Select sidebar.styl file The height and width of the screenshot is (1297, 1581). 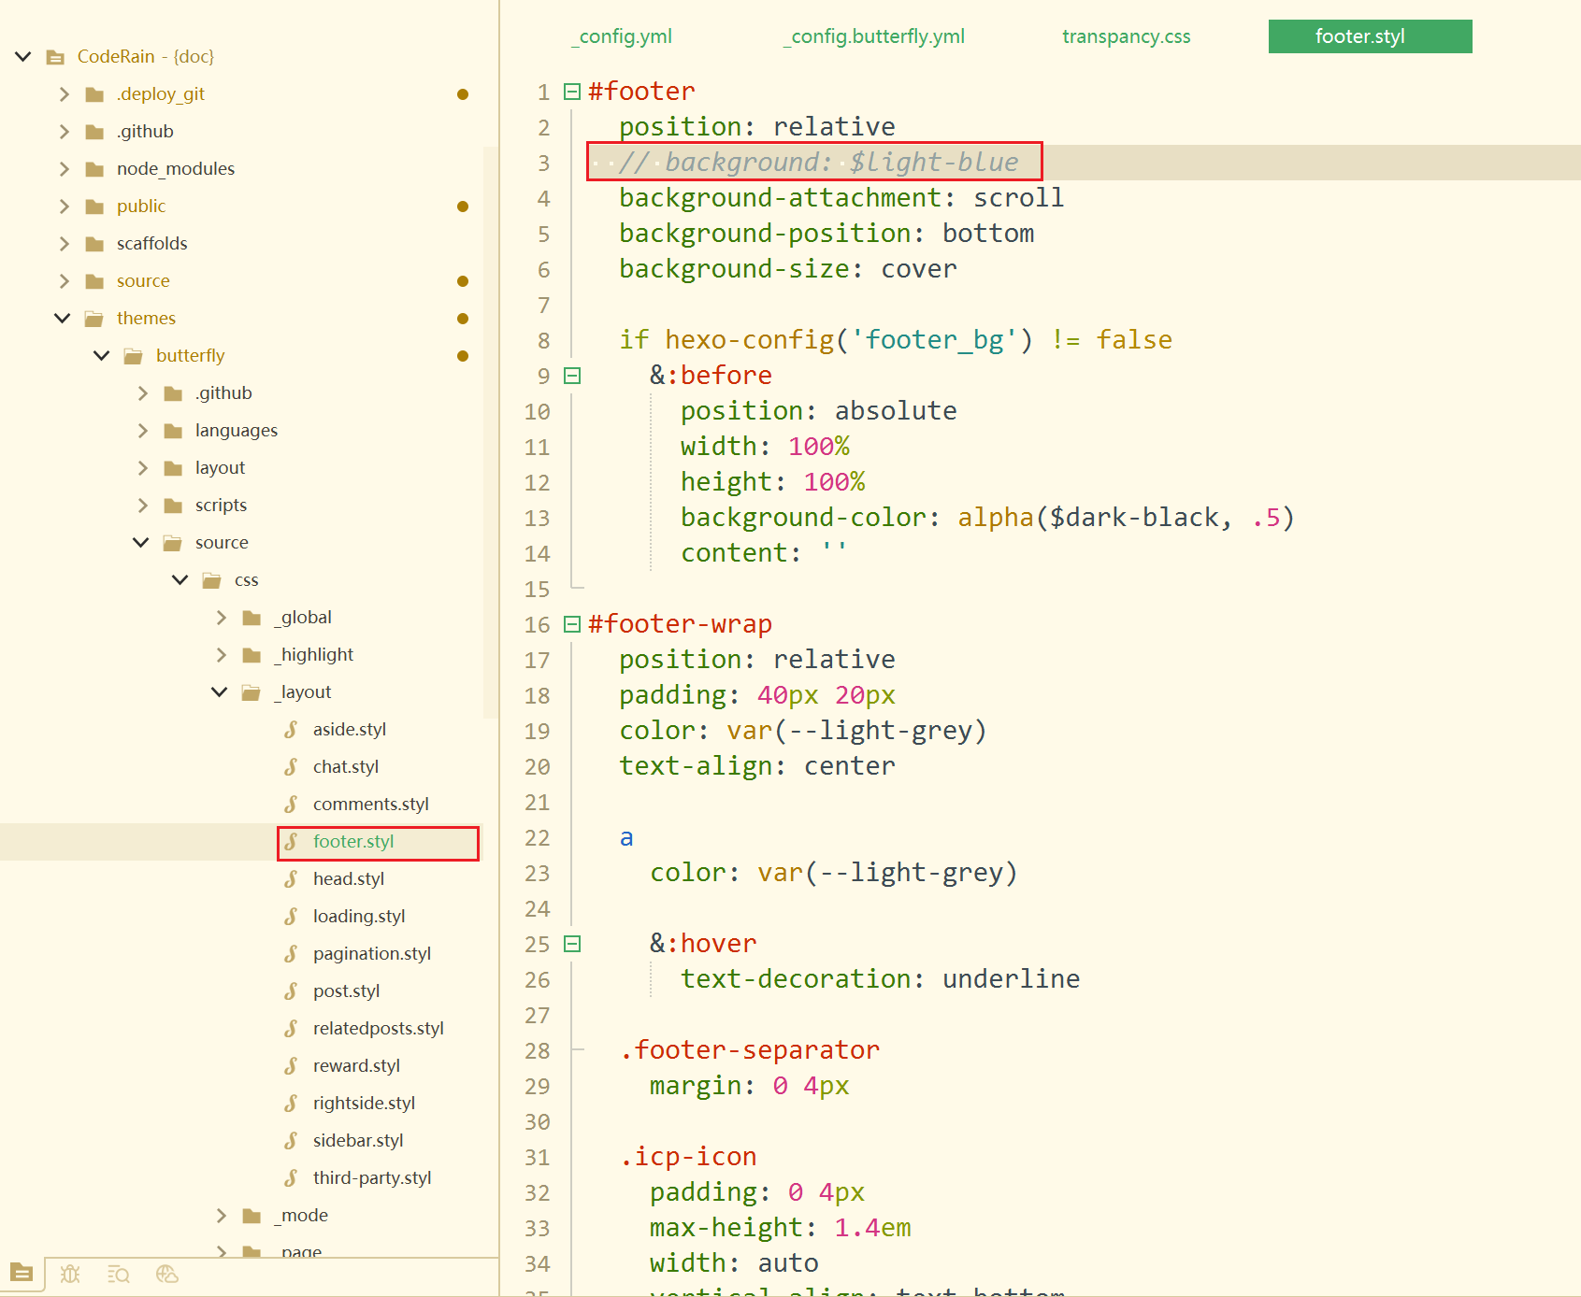pos(357,1141)
